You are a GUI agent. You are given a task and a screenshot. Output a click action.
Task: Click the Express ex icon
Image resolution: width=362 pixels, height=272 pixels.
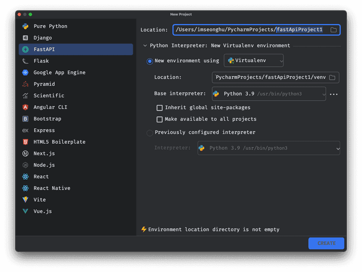tap(26, 130)
